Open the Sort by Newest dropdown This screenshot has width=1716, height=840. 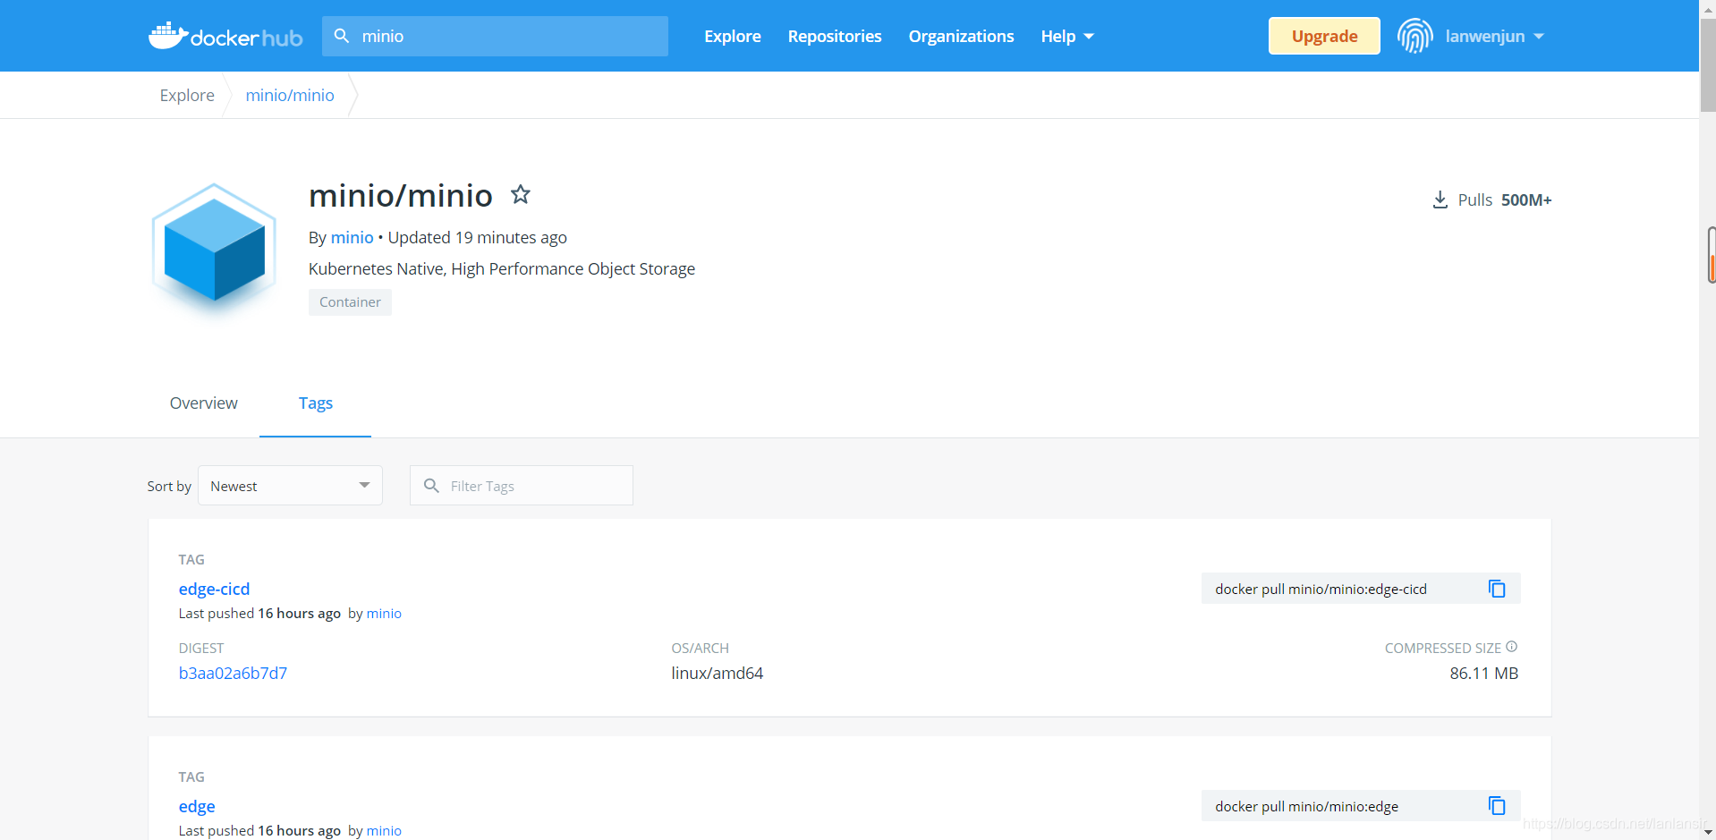coord(290,485)
